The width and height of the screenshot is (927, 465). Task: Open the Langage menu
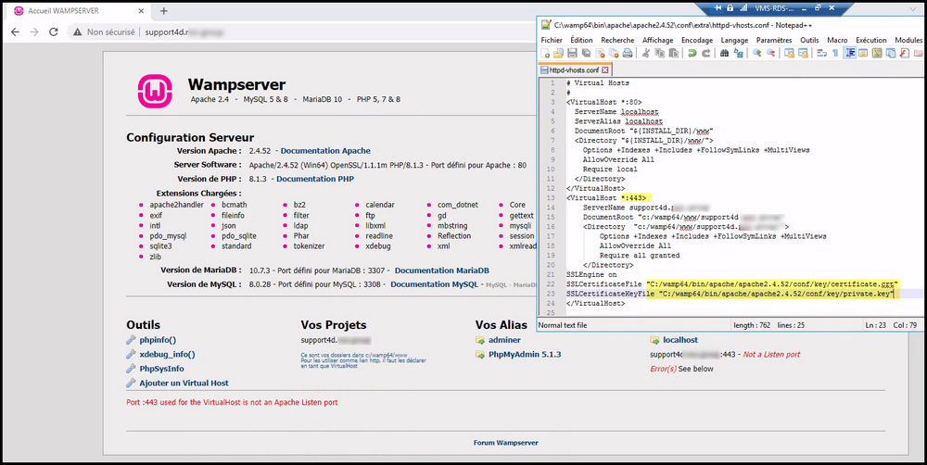(735, 40)
